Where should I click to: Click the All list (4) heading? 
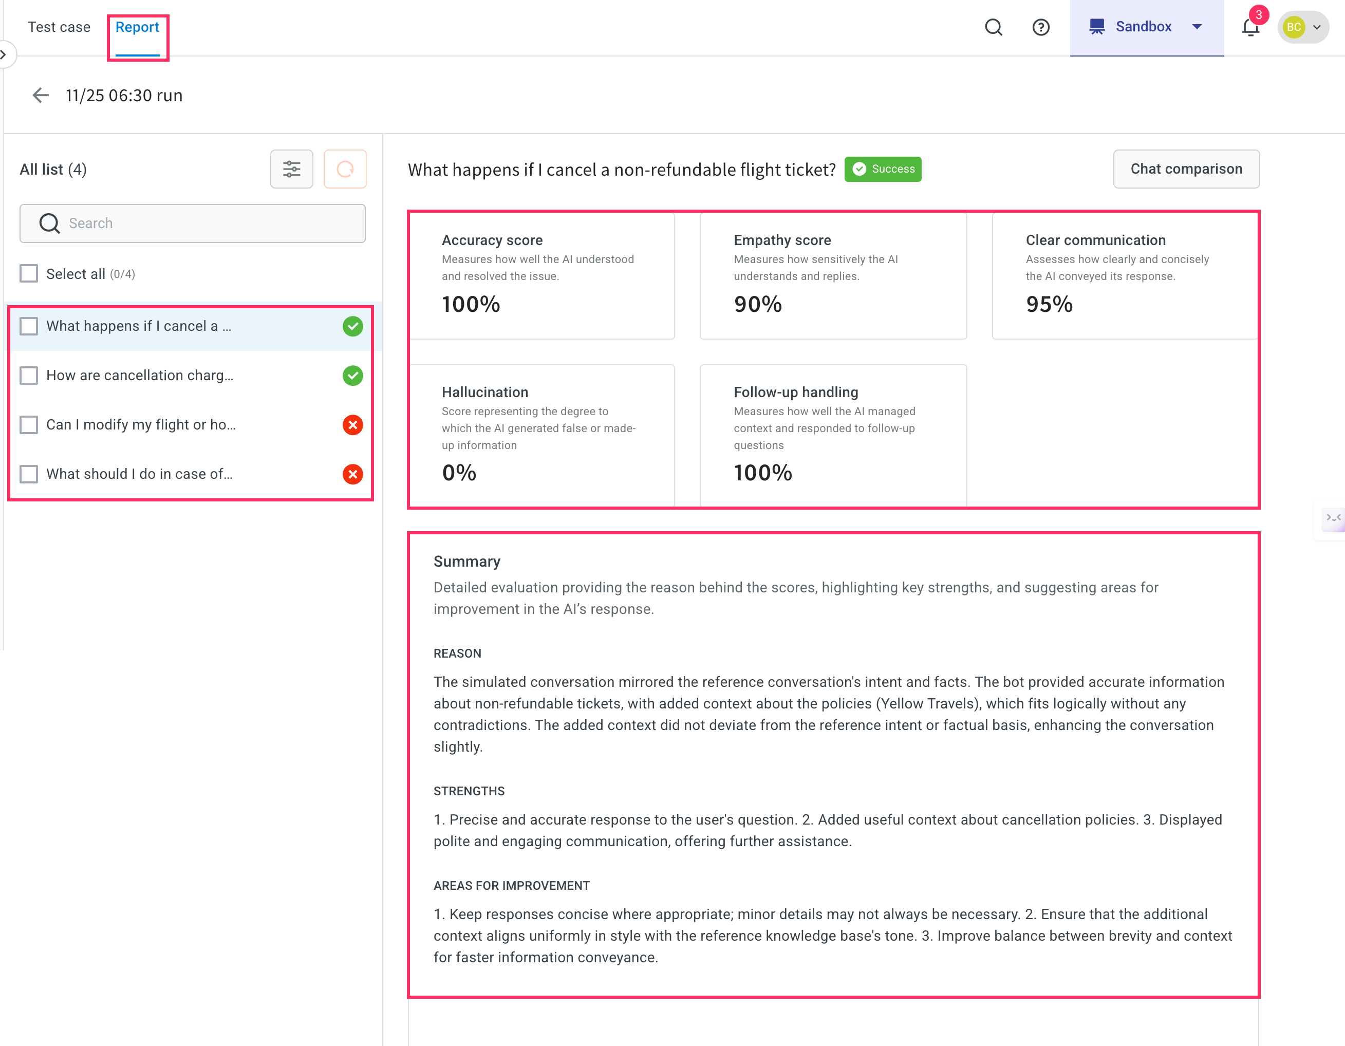pos(53,170)
